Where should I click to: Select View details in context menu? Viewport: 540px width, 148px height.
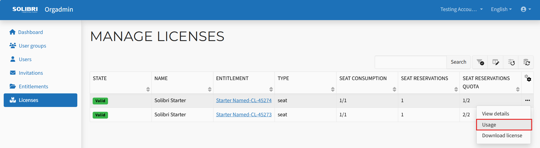coord(495,114)
